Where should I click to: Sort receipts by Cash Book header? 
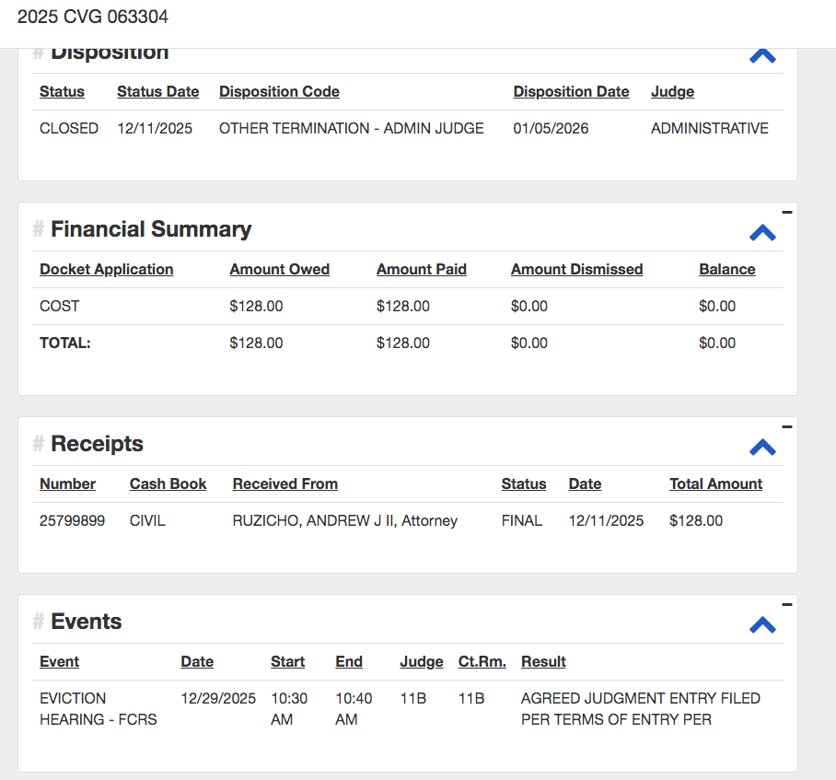[x=168, y=484]
